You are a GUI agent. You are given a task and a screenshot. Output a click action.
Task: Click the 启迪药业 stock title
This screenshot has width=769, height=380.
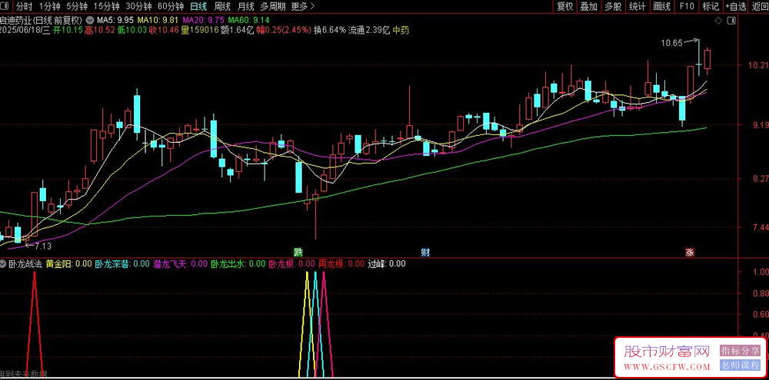click(42, 21)
